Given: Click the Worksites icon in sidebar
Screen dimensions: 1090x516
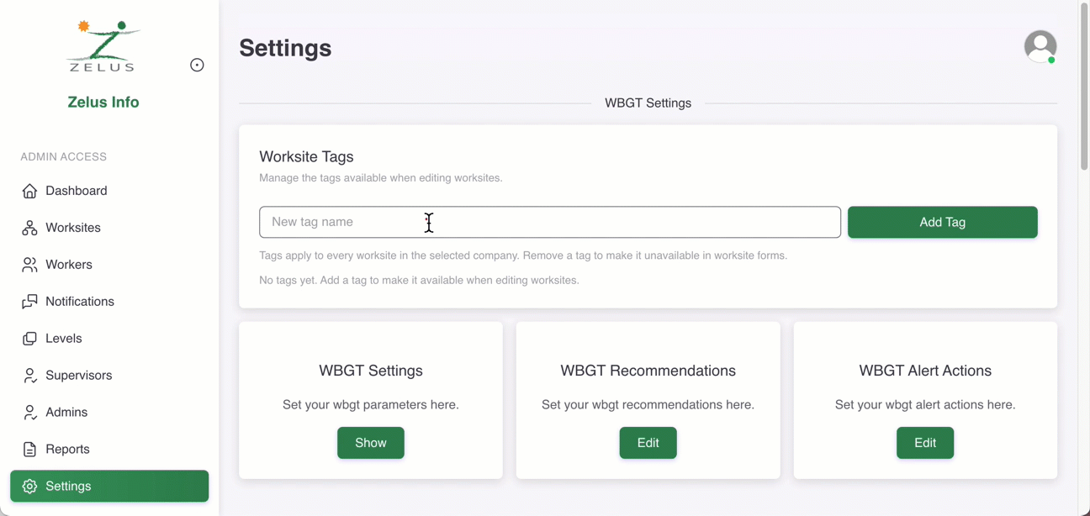Looking at the screenshot, I should (x=30, y=228).
